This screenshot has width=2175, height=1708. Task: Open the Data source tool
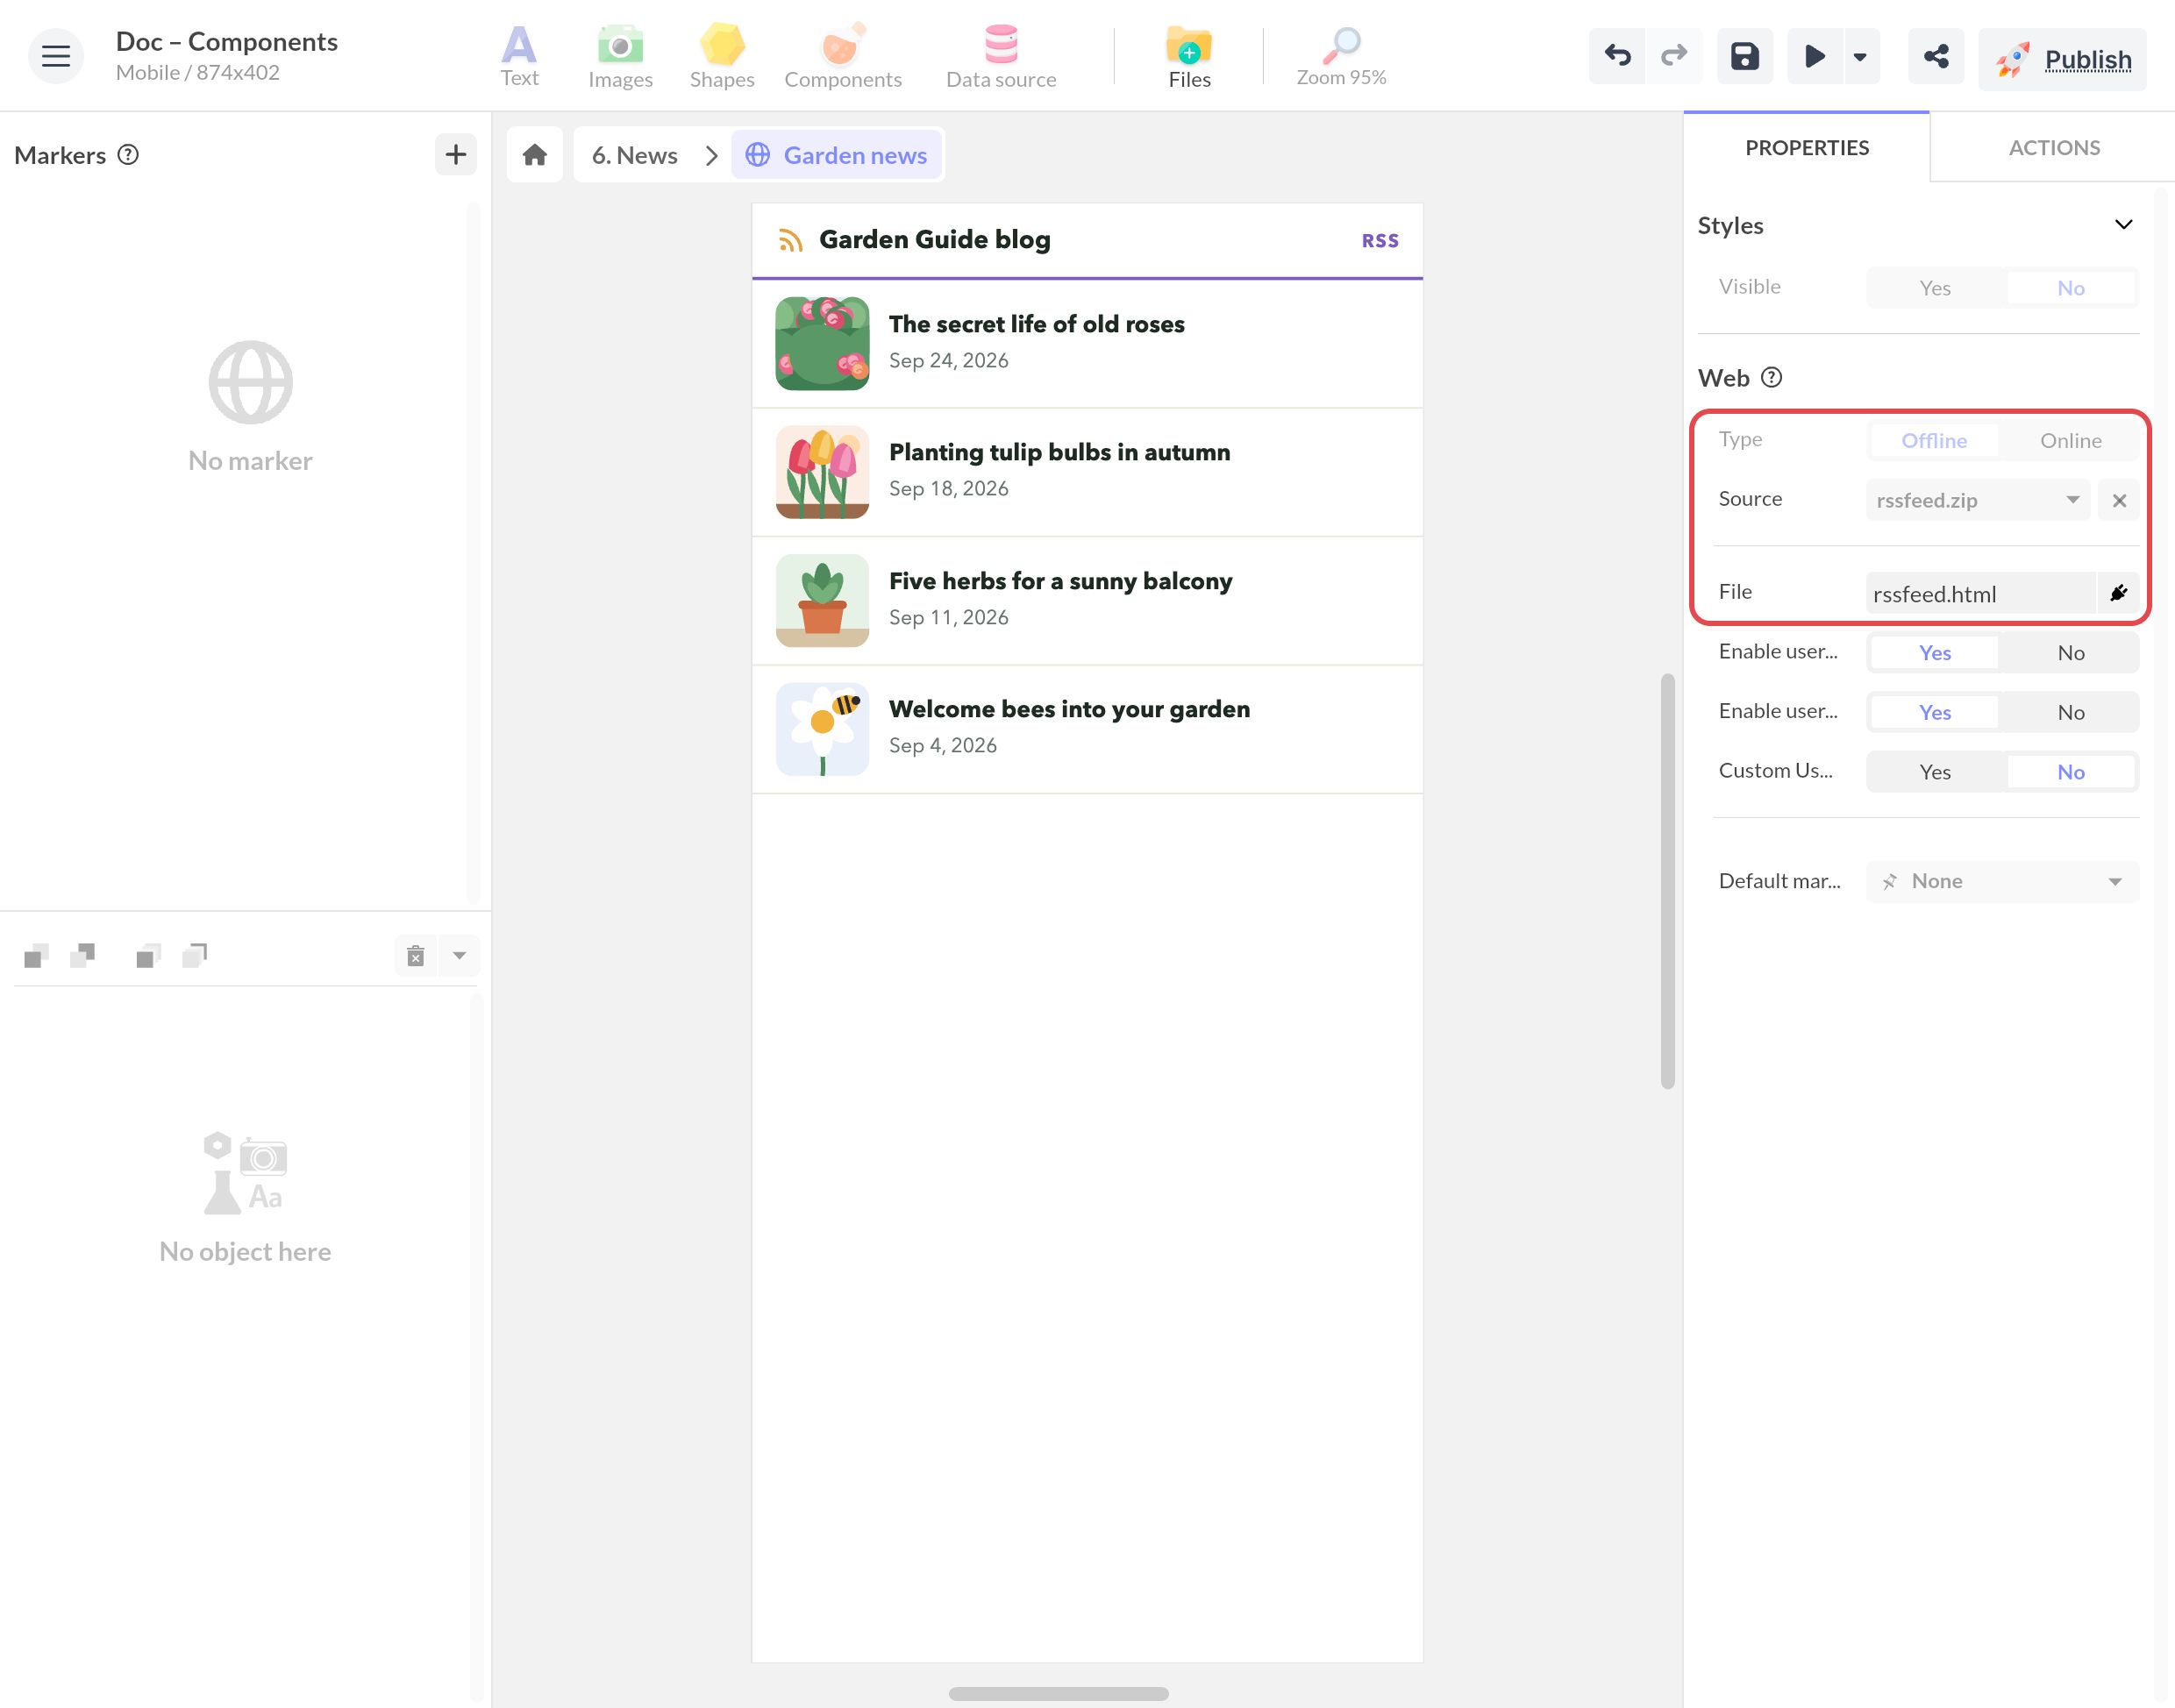[x=1001, y=56]
